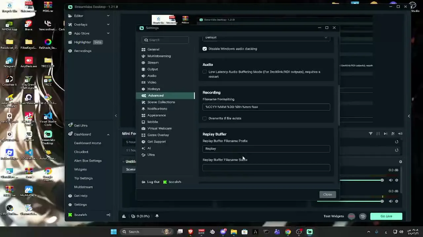Open the Recordings sidebar icon
Image resolution: width=423 pixels, height=237 pixels.
coord(70,51)
